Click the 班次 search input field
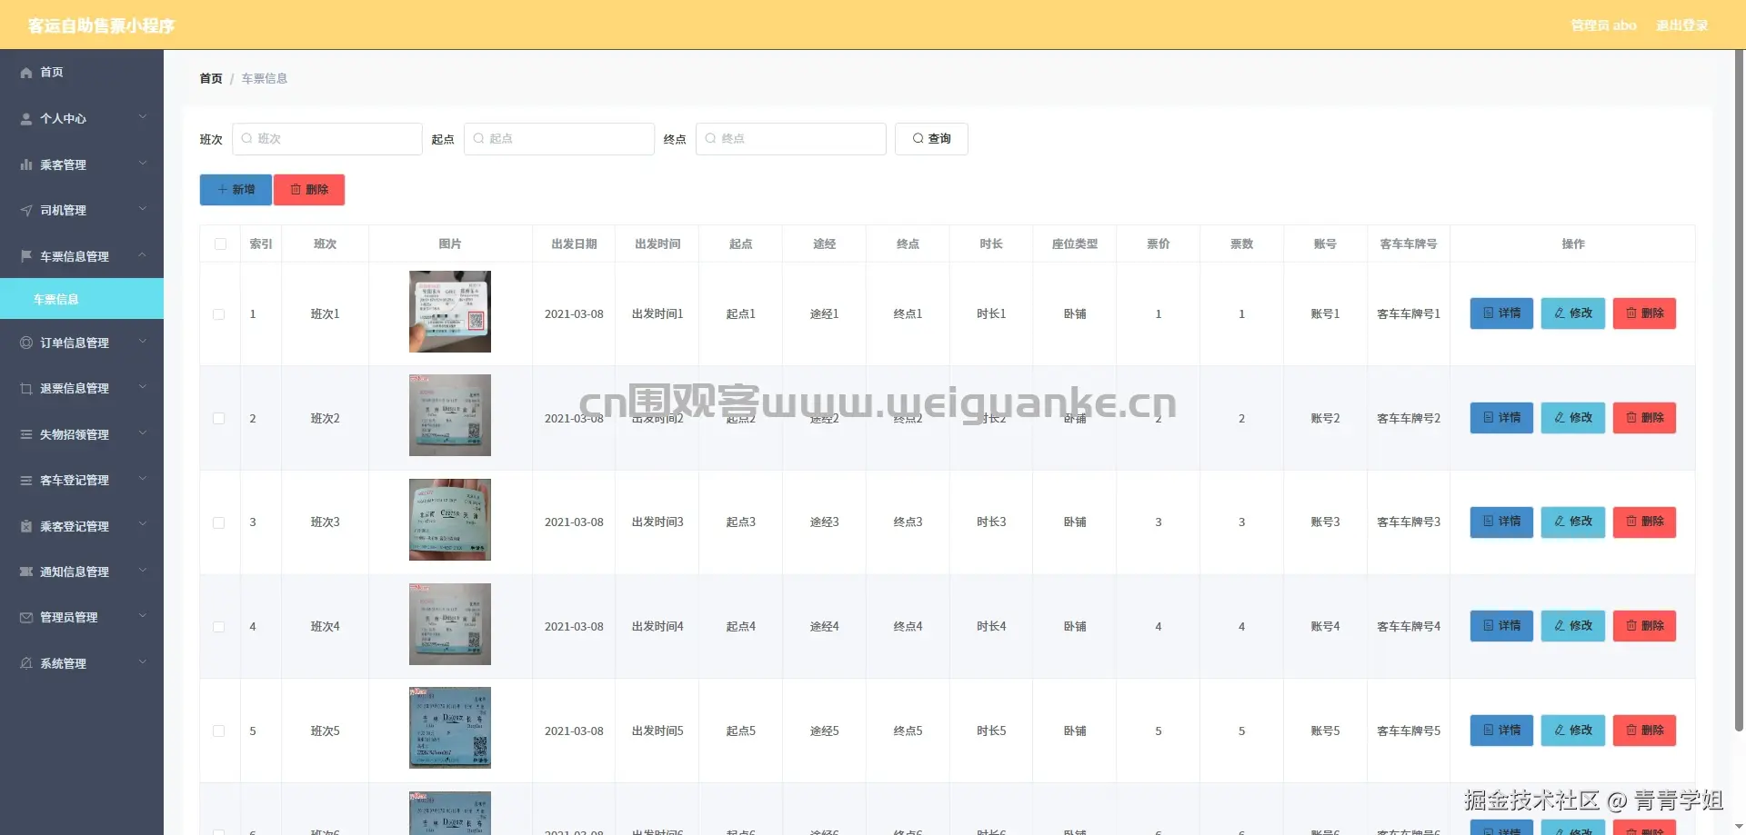1746x835 pixels. click(327, 139)
